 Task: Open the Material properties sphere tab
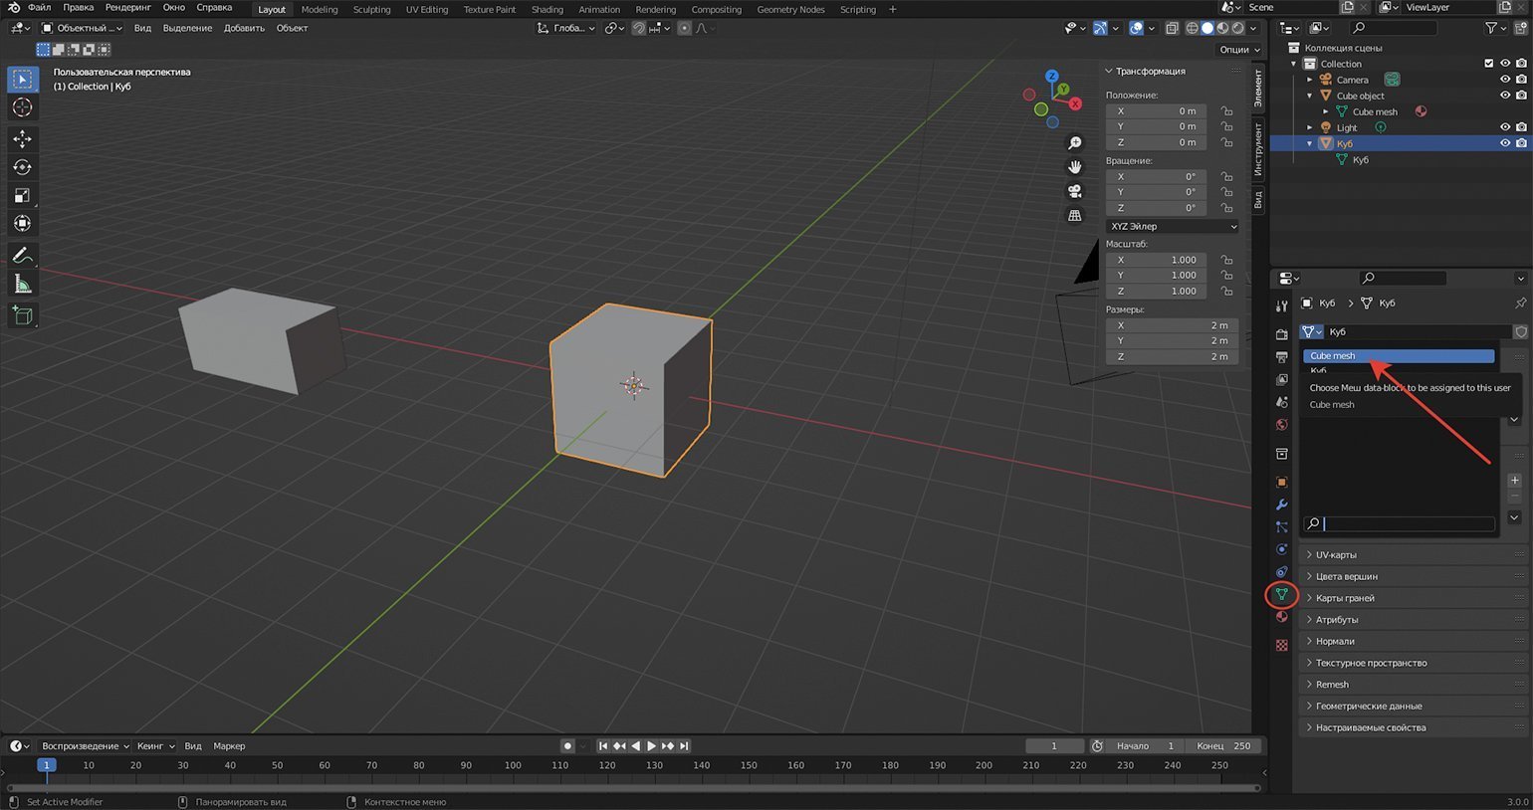[1282, 617]
